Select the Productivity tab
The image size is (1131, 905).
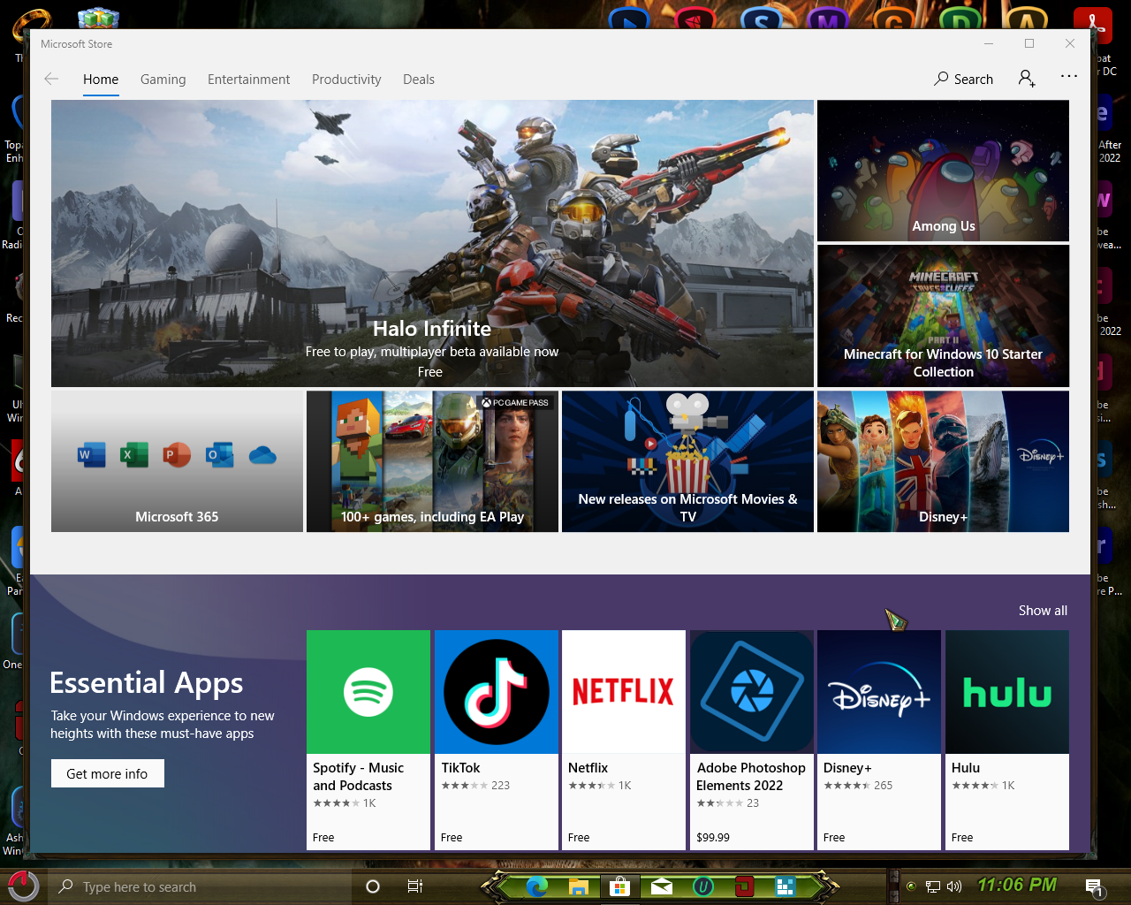(x=346, y=80)
